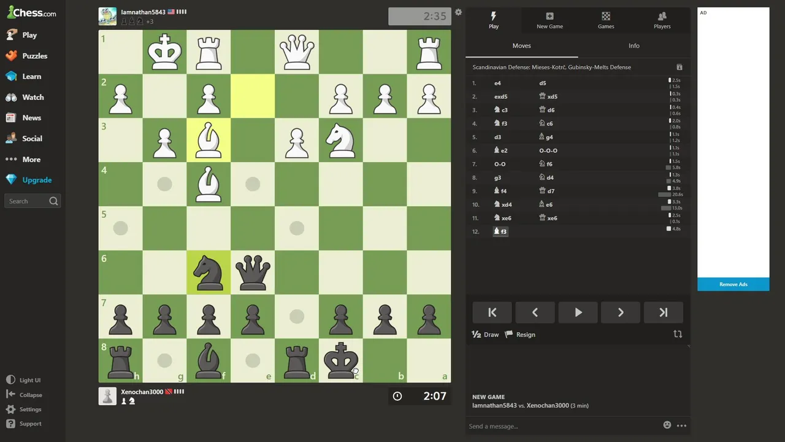Click username Iamnathan5843

coord(143,12)
